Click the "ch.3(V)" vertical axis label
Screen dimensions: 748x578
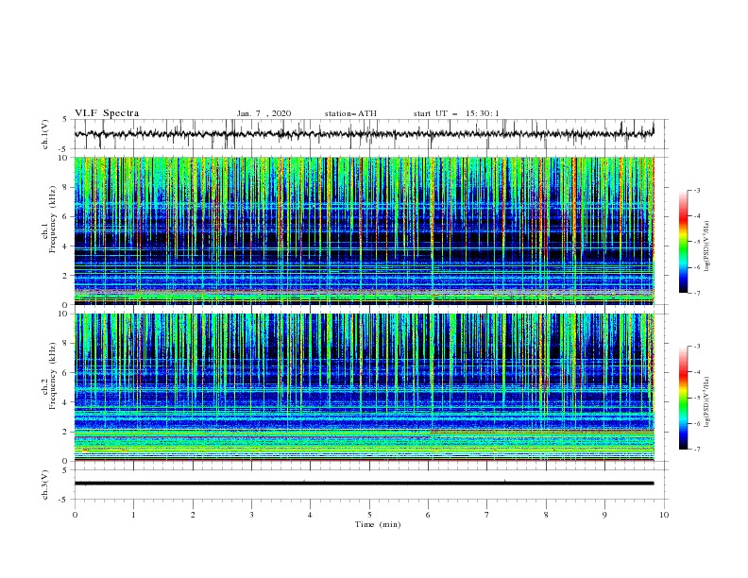(45, 484)
